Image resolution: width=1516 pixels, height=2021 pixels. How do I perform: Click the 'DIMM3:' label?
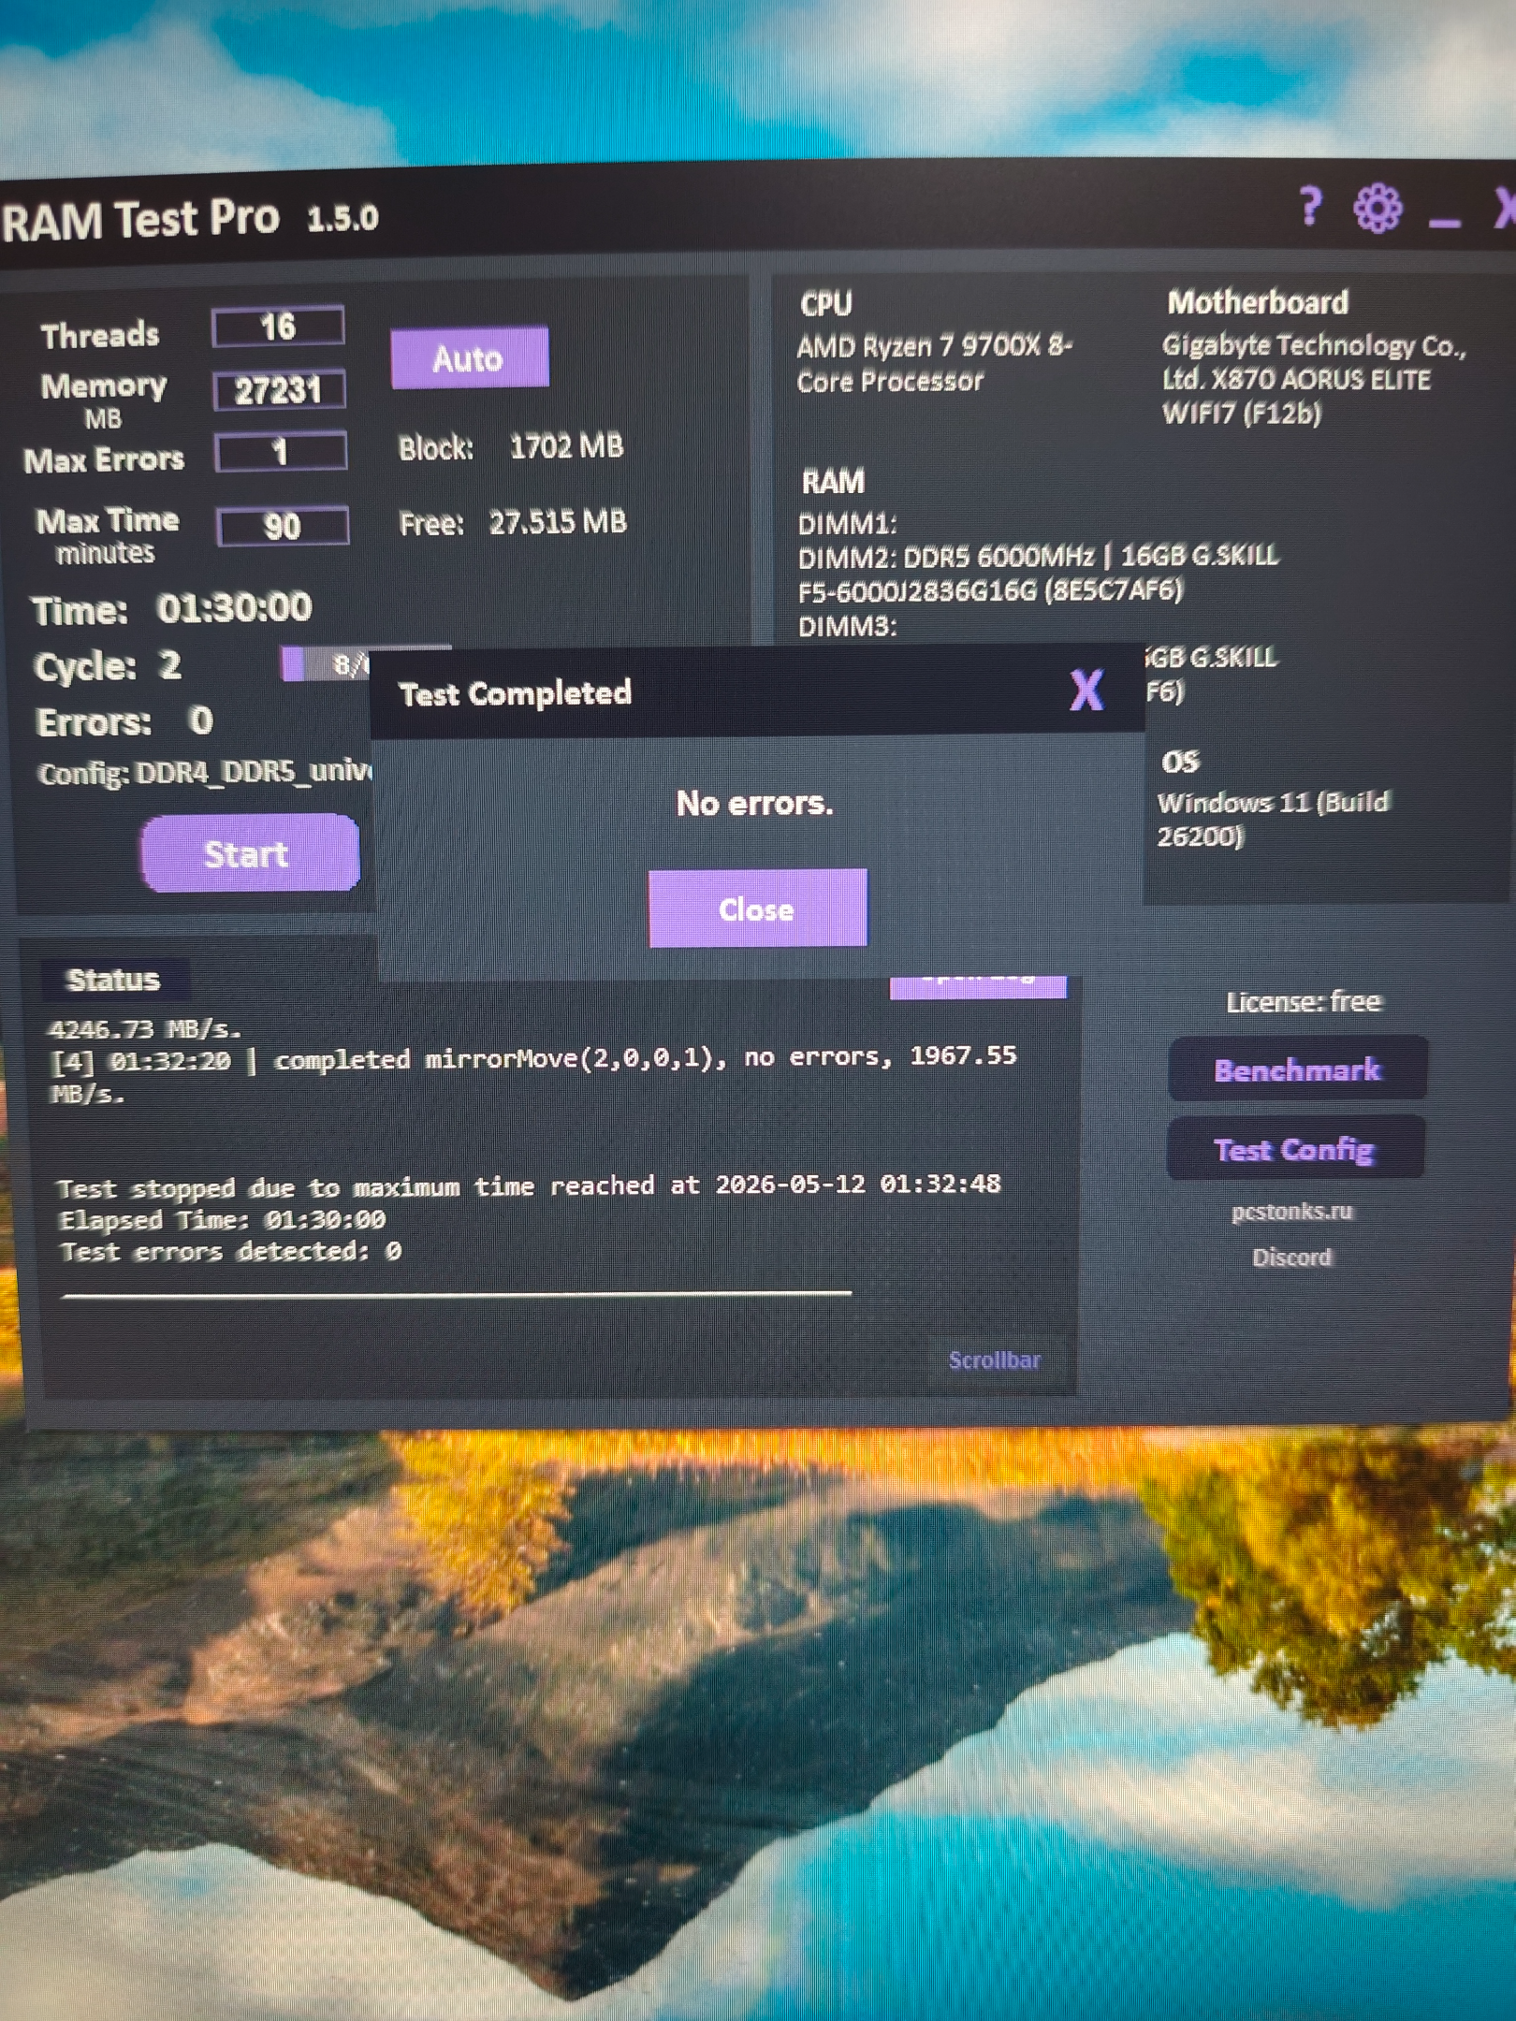[847, 625]
